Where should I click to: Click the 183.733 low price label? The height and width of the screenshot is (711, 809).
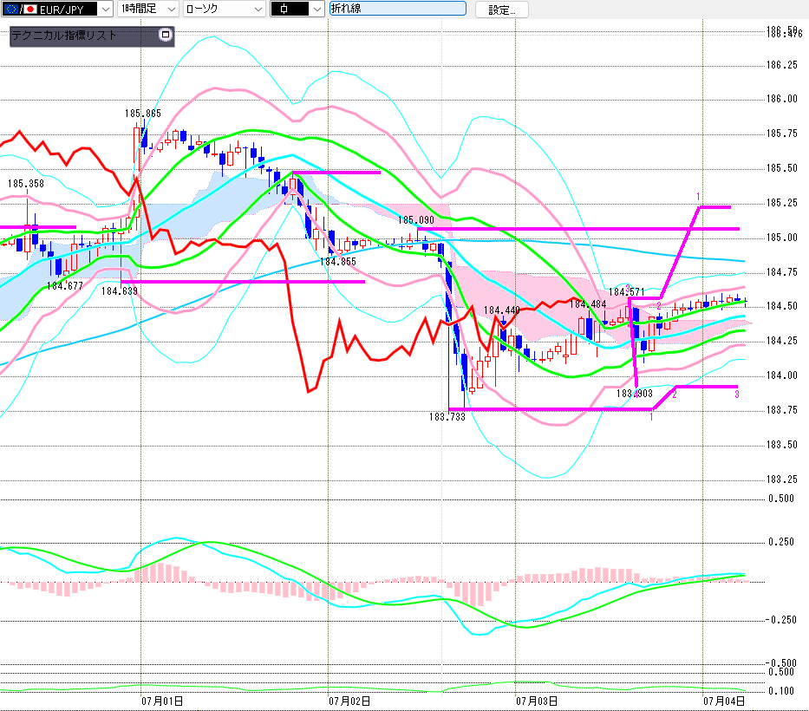447,416
